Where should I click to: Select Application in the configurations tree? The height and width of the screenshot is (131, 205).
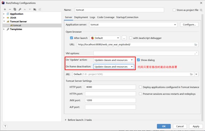tap(16, 14)
